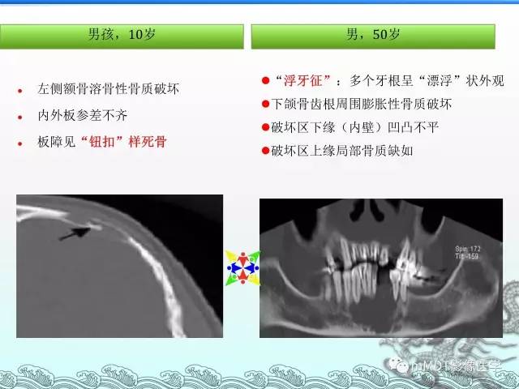Click red text '"浮牙征"'
519x389 pixels.
tap(302, 80)
